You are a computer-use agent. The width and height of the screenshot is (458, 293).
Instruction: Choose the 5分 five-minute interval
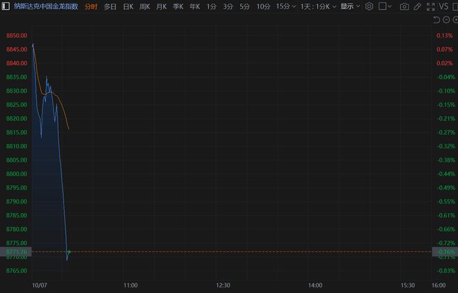(245, 6)
